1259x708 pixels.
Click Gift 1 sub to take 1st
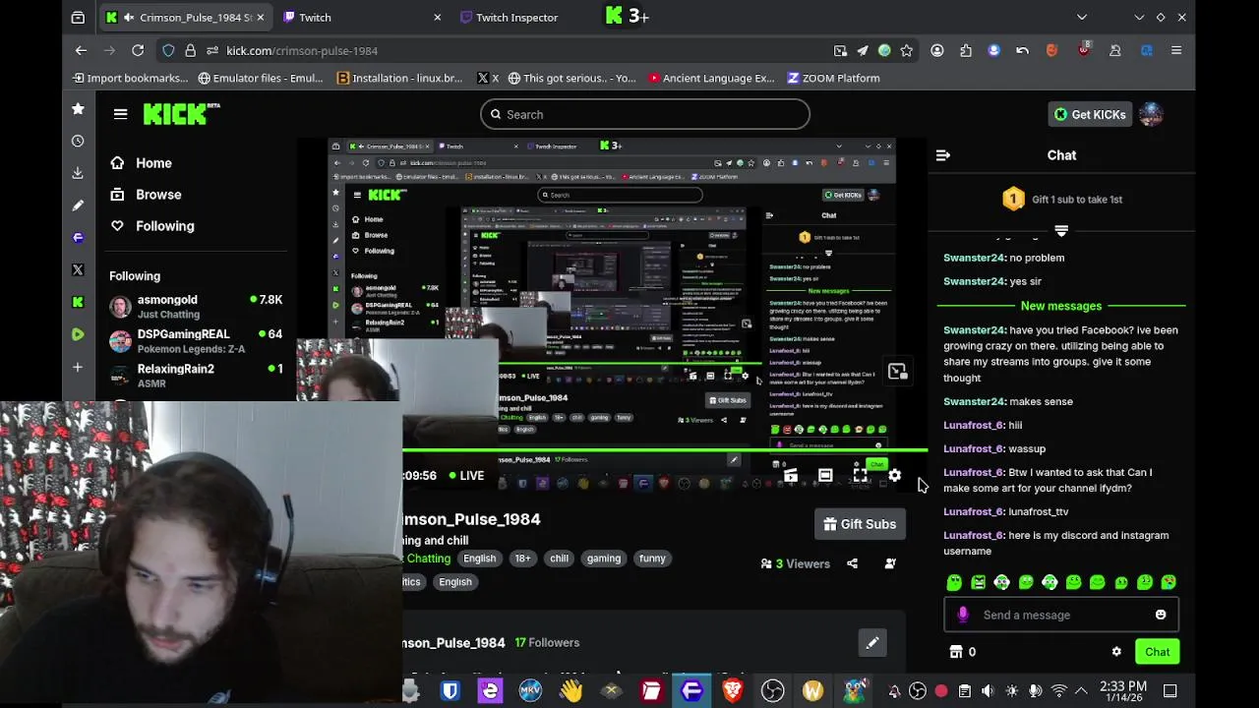pos(1061,200)
